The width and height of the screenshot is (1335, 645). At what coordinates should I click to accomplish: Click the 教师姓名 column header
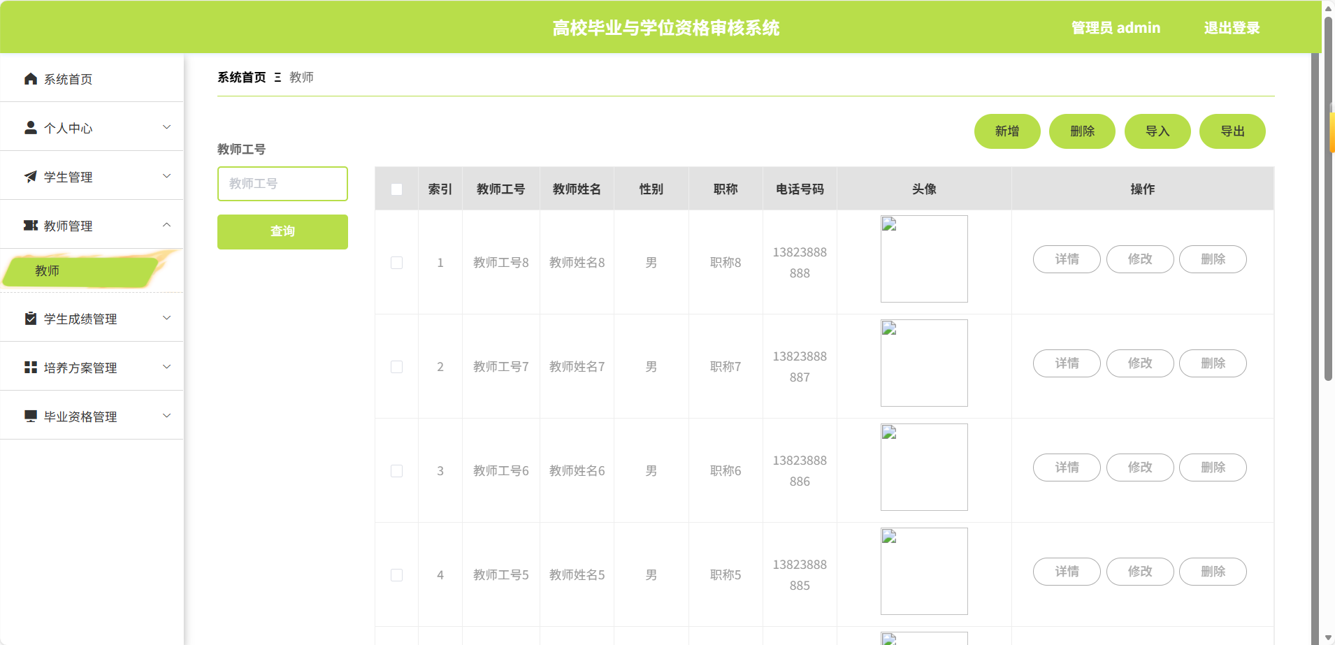[x=577, y=189]
